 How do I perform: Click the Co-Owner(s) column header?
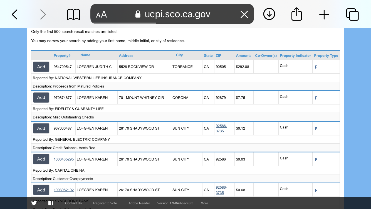point(266,56)
